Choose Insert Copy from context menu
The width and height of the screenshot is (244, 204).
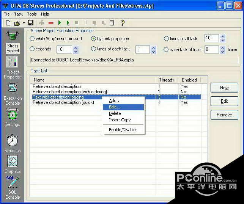coord(123,120)
